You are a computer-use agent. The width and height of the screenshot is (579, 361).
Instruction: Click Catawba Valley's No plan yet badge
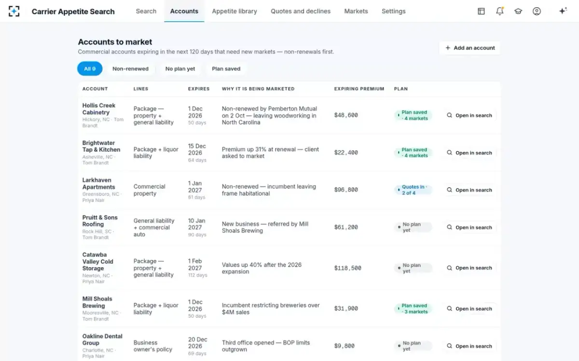(413, 268)
